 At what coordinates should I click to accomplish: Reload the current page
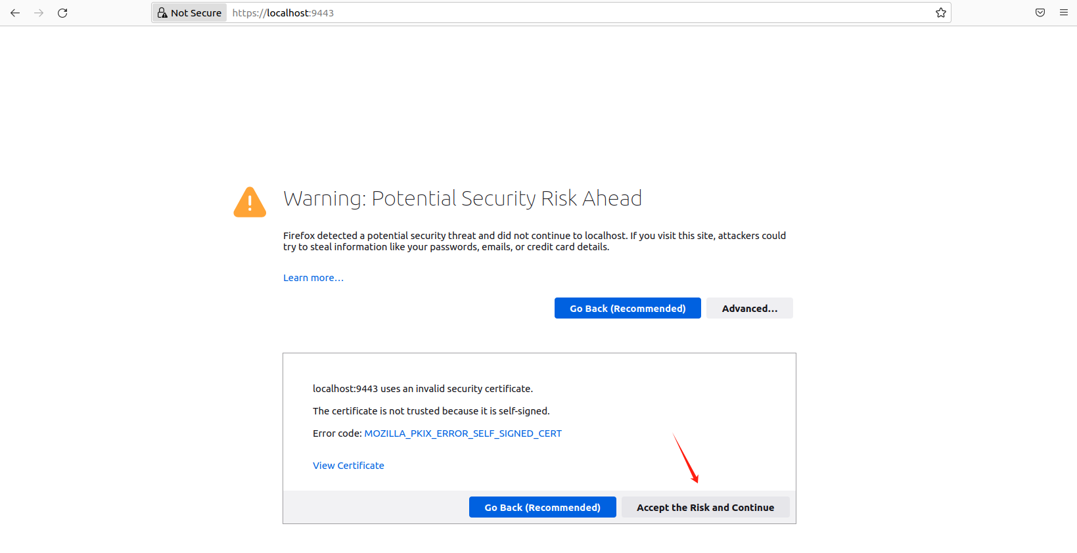[x=62, y=12]
